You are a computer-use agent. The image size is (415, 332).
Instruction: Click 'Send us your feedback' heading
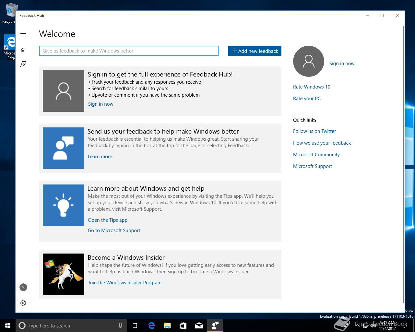163,131
